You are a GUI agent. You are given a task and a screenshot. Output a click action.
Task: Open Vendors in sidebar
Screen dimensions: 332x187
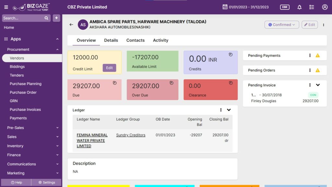(32, 58)
